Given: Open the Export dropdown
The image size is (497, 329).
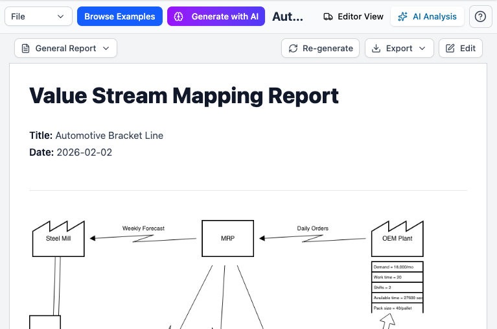Looking at the screenshot, I should point(399,48).
